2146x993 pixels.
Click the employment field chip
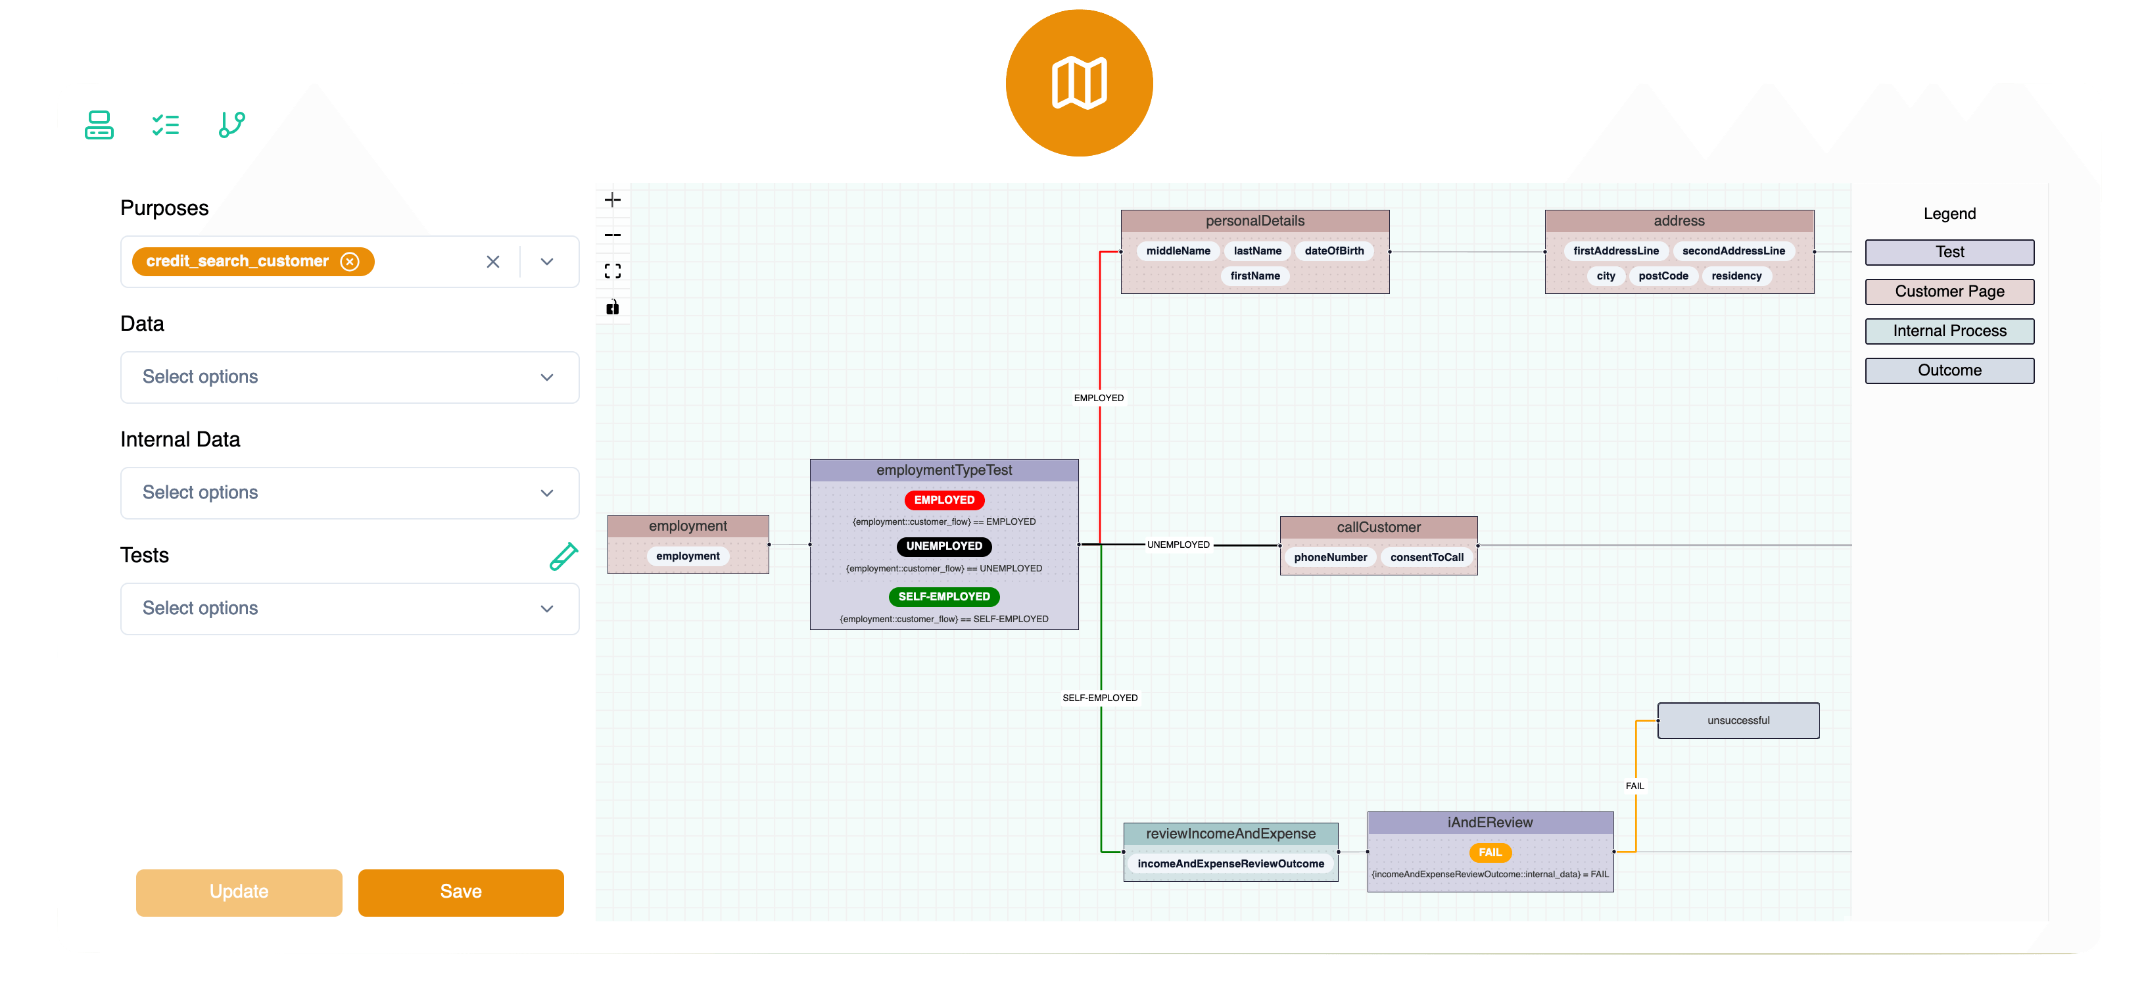pyautogui.click(x=687, y=556)
